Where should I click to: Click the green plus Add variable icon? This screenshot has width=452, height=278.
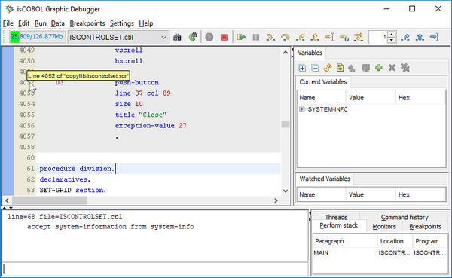[x=379, y=68]
